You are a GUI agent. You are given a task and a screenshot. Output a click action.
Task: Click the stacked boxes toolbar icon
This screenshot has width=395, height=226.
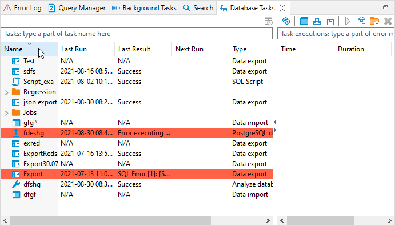317,21
